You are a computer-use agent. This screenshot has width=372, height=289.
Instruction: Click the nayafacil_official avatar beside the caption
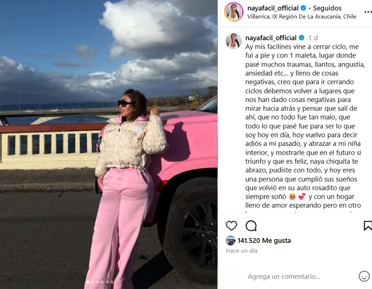[234, 41]
